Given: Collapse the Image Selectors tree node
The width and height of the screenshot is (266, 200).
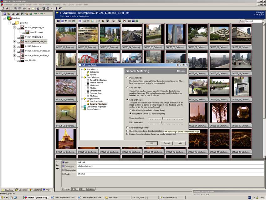Looking at the screenshot, I should tap(82, 98).
